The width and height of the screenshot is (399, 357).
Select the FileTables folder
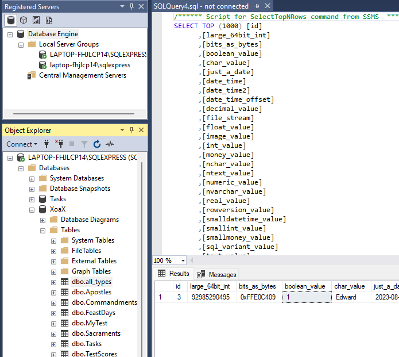click(86, 251)
